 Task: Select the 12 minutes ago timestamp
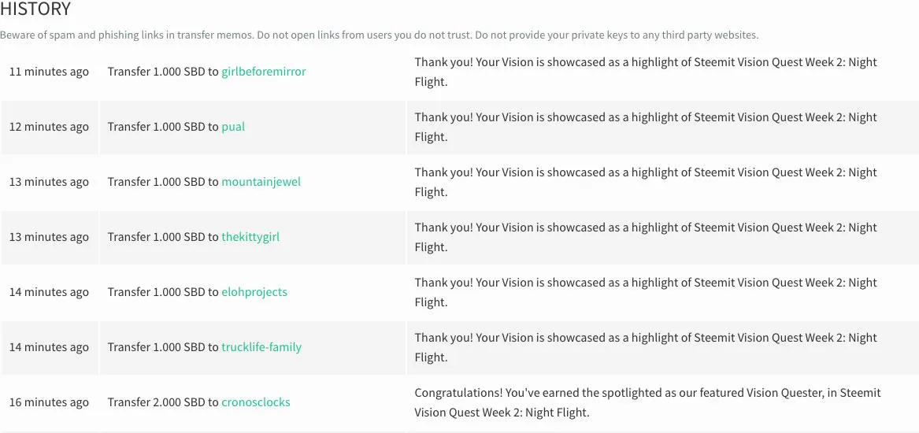[x=50, y=128]
